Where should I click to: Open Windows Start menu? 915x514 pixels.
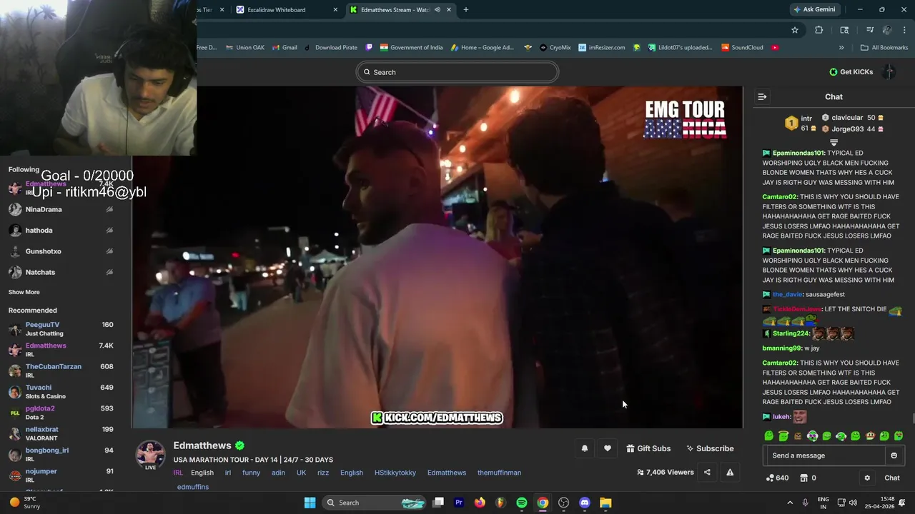(x=310, y=503)
